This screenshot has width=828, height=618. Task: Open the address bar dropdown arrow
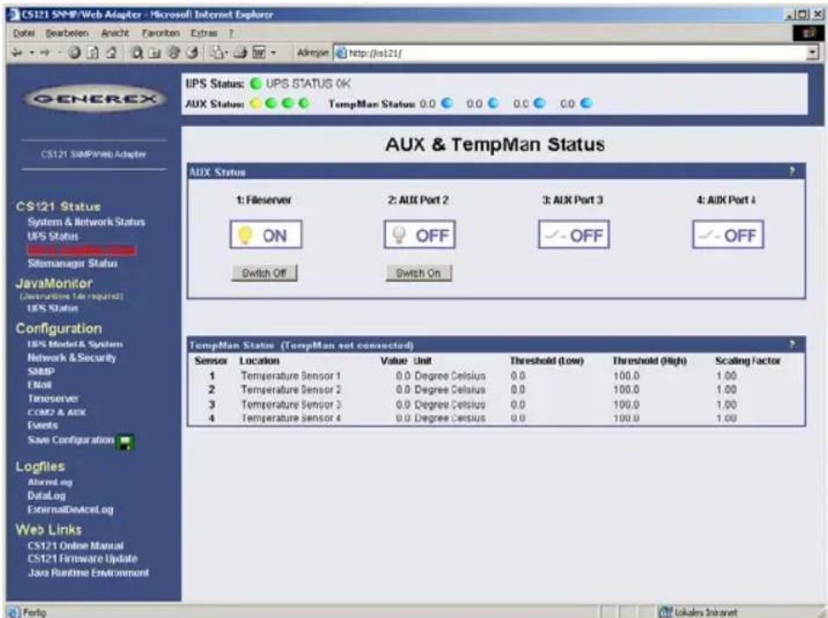coord(813,53)
